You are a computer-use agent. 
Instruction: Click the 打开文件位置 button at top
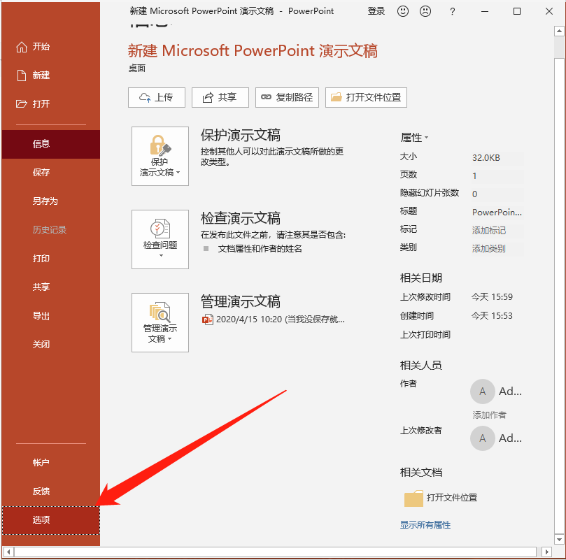click(366, 97)
